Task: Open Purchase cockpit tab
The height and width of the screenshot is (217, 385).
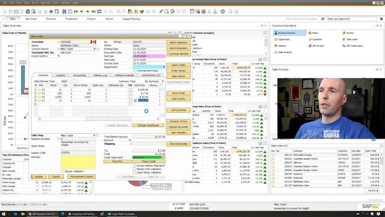Action: coord(51,19)
